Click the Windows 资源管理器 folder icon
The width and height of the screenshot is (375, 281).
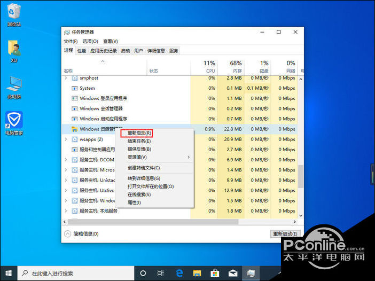click(75, 129)
